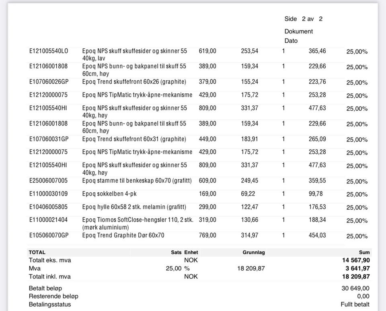386x311 pixels.
Task: Click net amount 454,03
Action: click(x=317, y=235)
